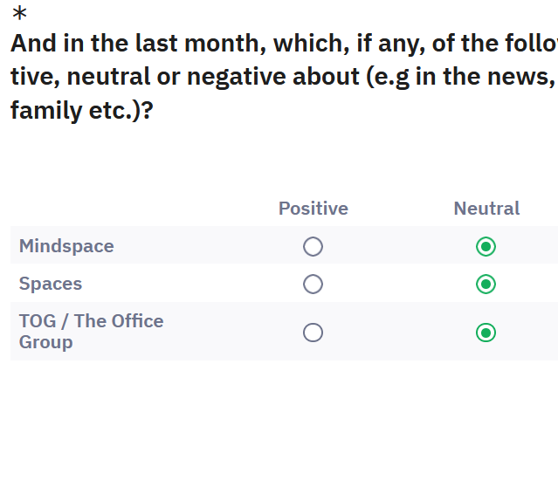The width and height of the screenshot is (558, 494).
Task: Select Neutral for Mindspace
Action: pos(486,247)
